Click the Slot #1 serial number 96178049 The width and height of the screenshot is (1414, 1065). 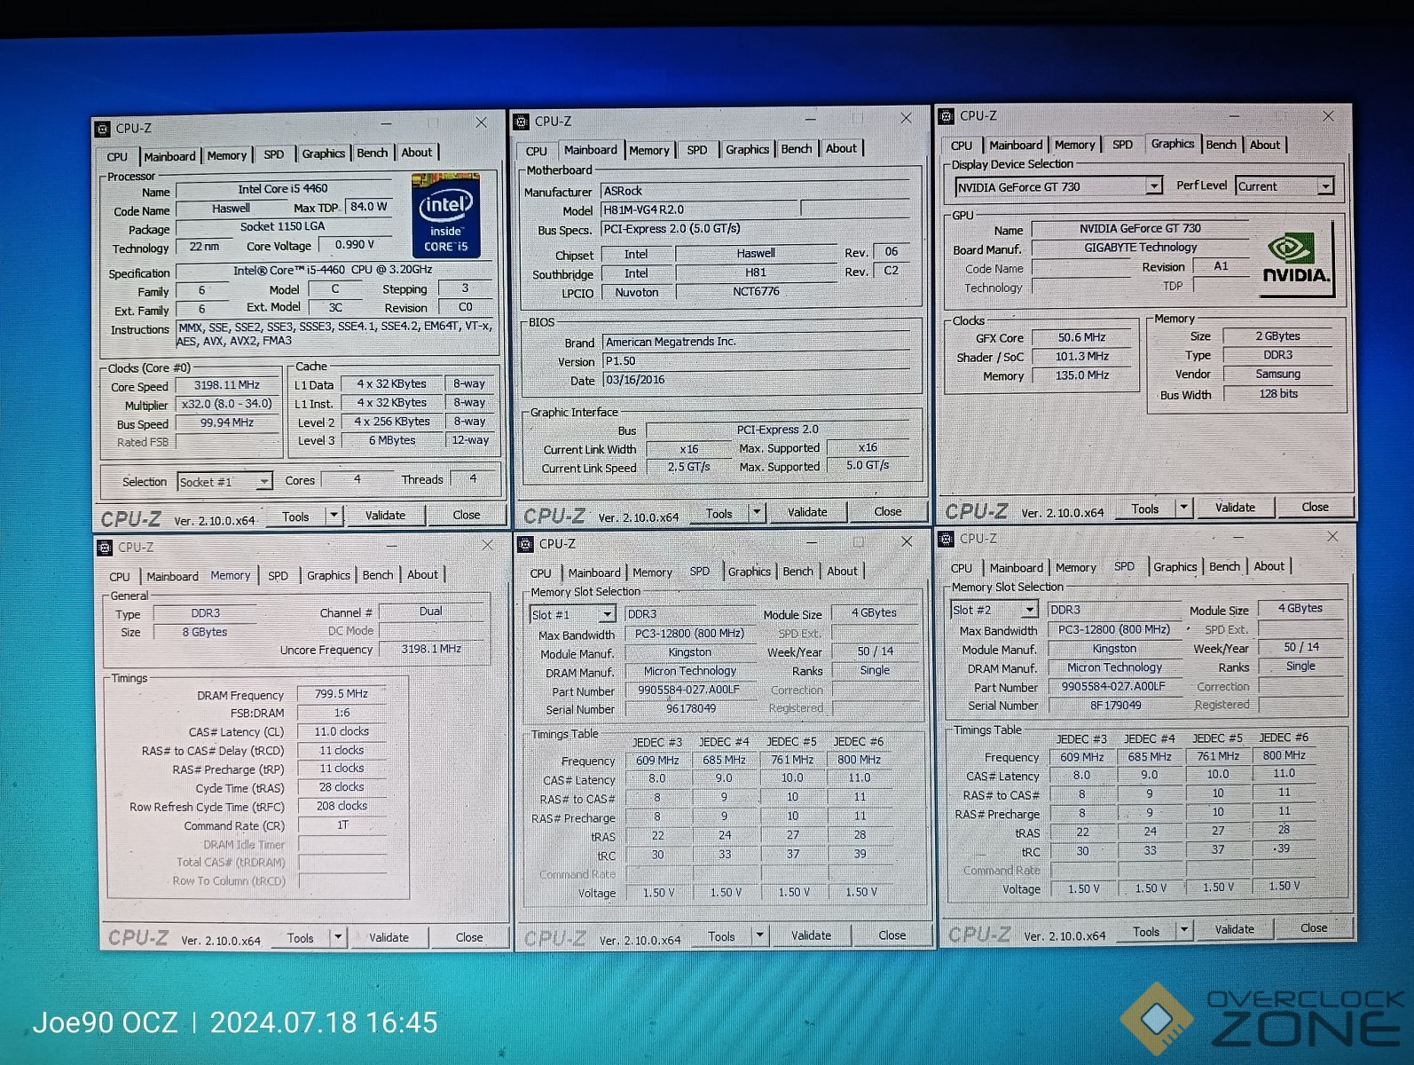tap(691, 709)
